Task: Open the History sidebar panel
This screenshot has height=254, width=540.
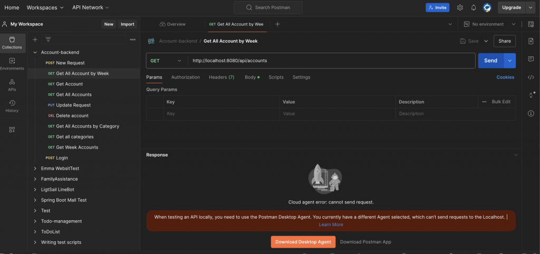Action: pos(12,106)
